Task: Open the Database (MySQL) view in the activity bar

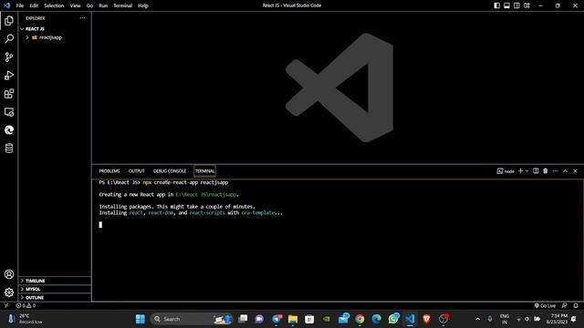Action: pos(9,148)
